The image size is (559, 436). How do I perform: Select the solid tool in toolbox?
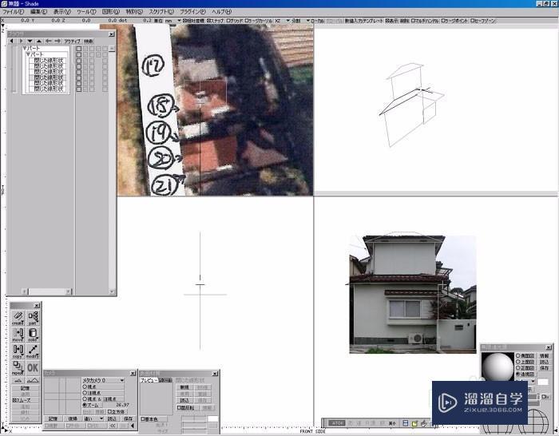point(33,335)
